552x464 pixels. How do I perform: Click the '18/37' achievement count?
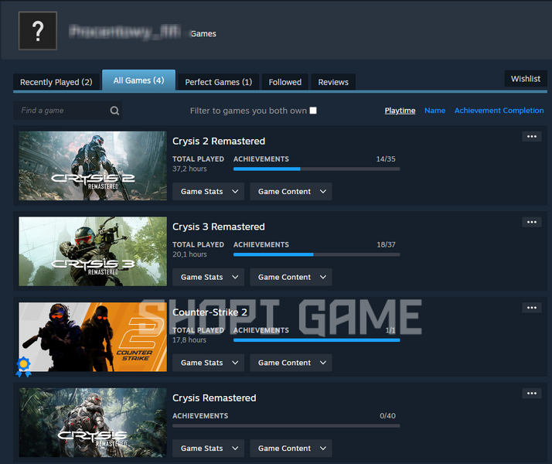click(x=386, y=244)
